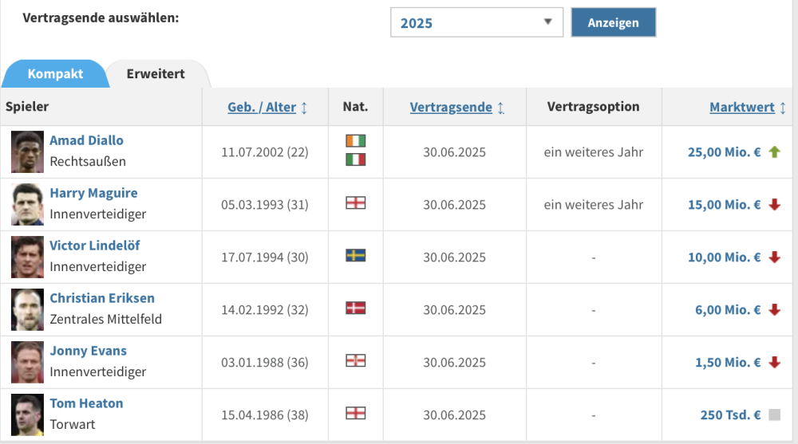Image resolution: width=798 pixels, height=444 pixels.
Task: Click the England flag in Tom Heaton's row
Action: coord(355,414)
